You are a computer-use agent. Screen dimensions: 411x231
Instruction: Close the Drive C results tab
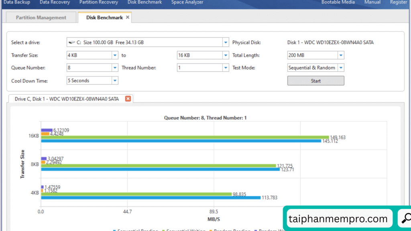(128, 99)
